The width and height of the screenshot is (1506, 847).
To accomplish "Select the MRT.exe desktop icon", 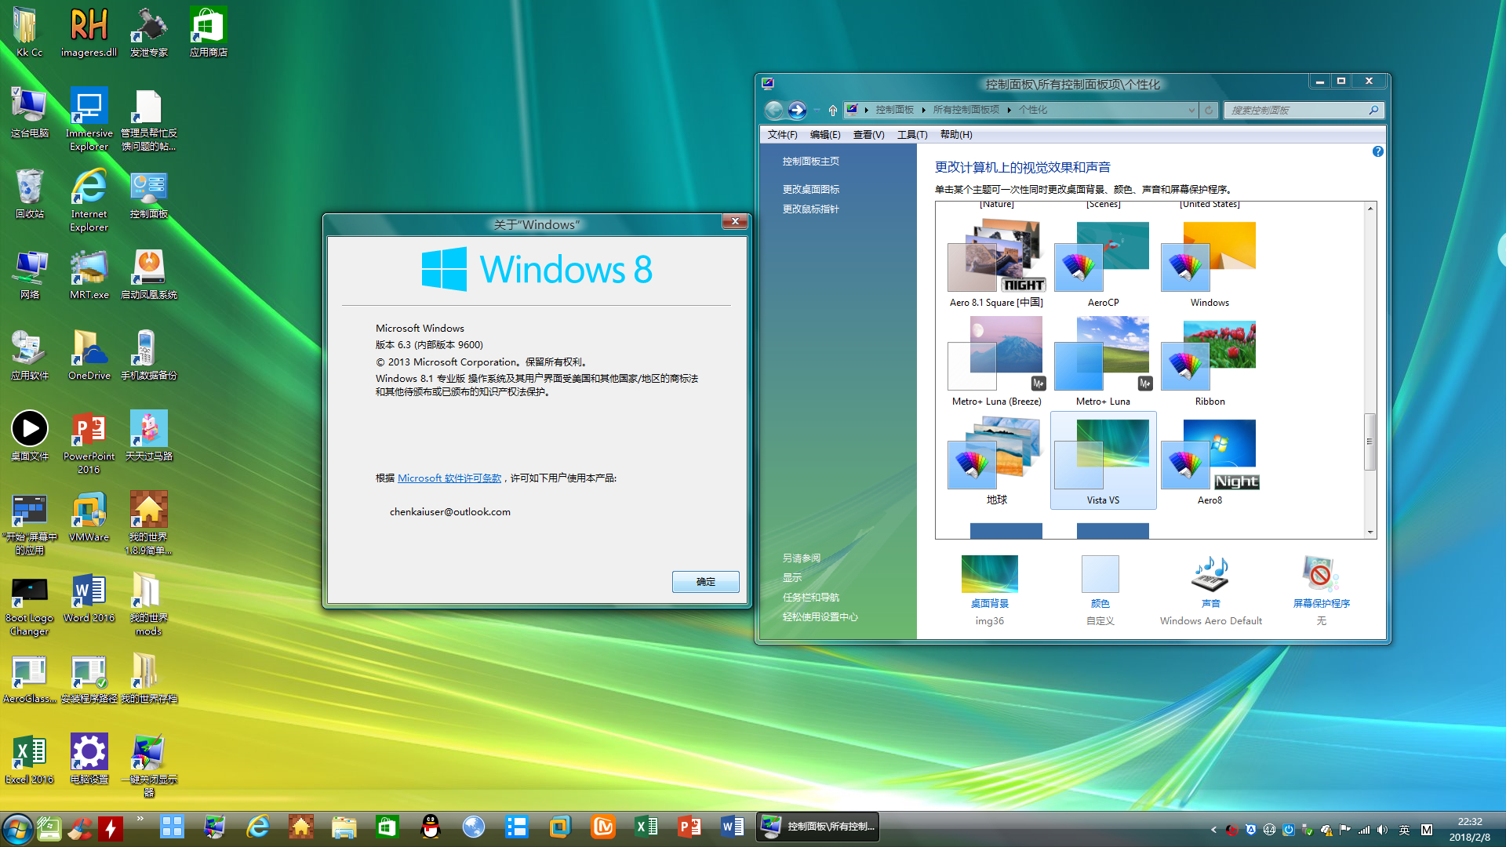I will point(89,274).
